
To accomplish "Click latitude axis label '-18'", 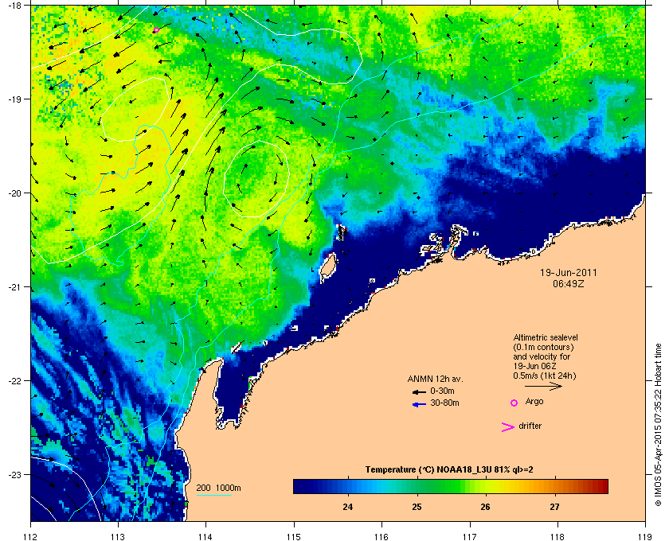I will click(15, 5).
